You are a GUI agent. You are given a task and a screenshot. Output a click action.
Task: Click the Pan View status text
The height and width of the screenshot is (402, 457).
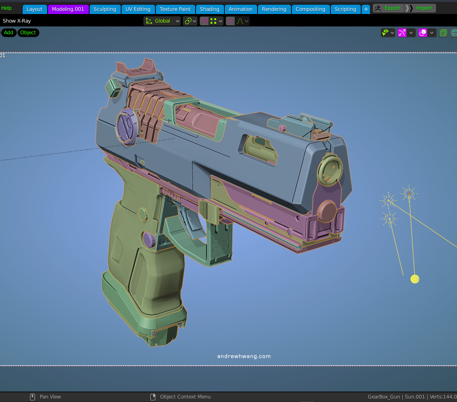pyautogui.click(x=50, y=397)
